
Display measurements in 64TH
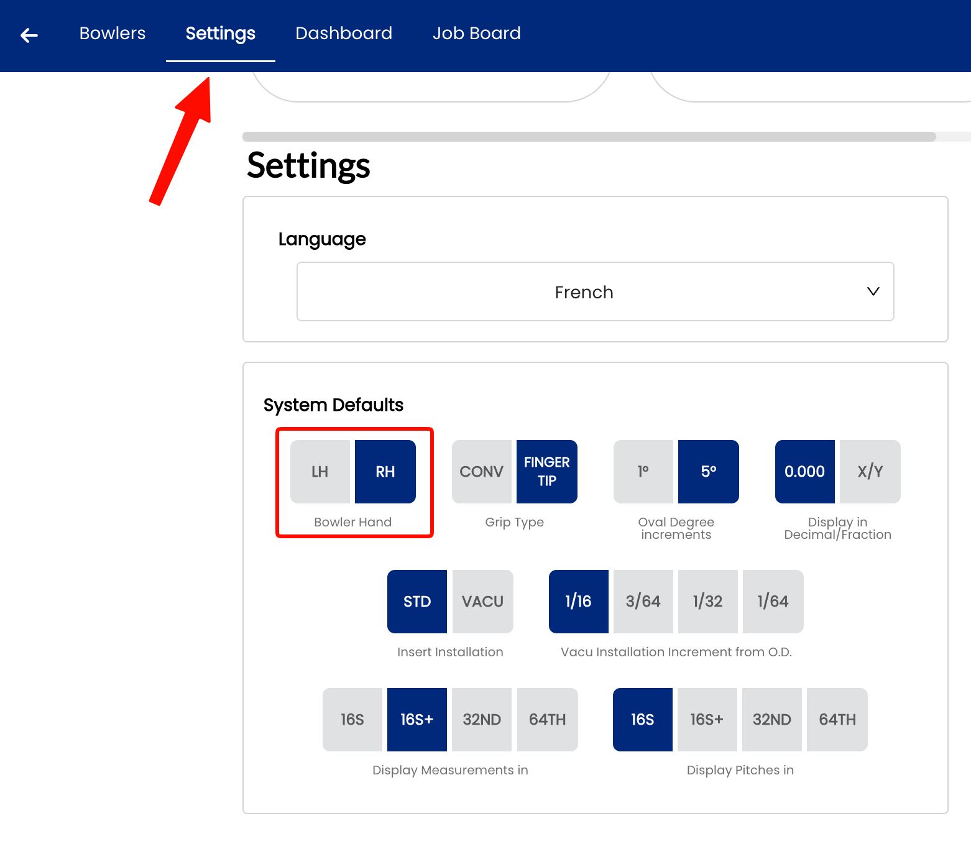point(548,720)
